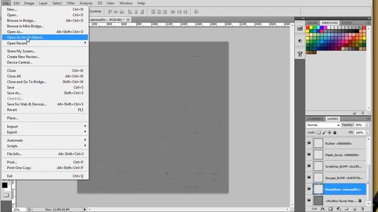The width and height of the screenshot is (378, 212).
Task: Align top edges in options bar
Action: (110, 12)
